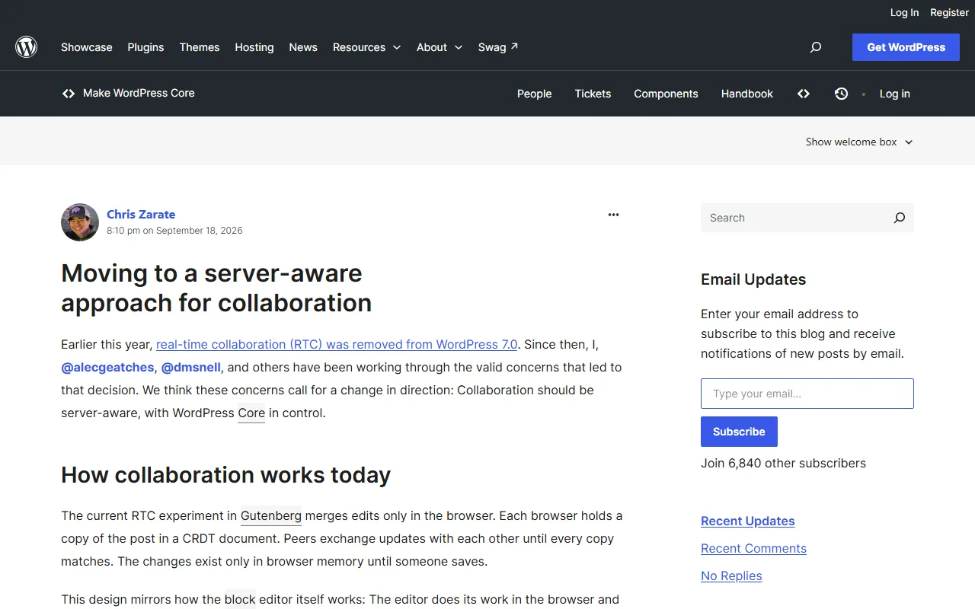Open the Tickets navigation link
Screen dimensions: 975x609
[x=593, y=94]
